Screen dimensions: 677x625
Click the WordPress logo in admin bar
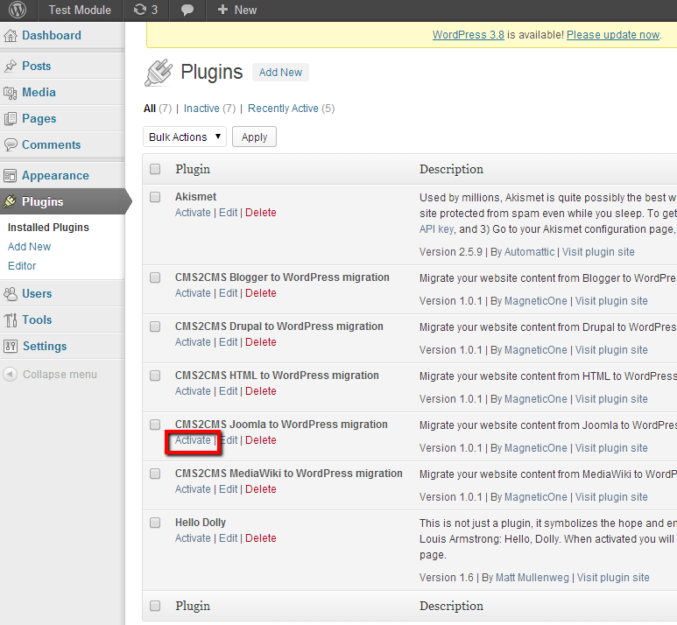(x=18, y=10)
